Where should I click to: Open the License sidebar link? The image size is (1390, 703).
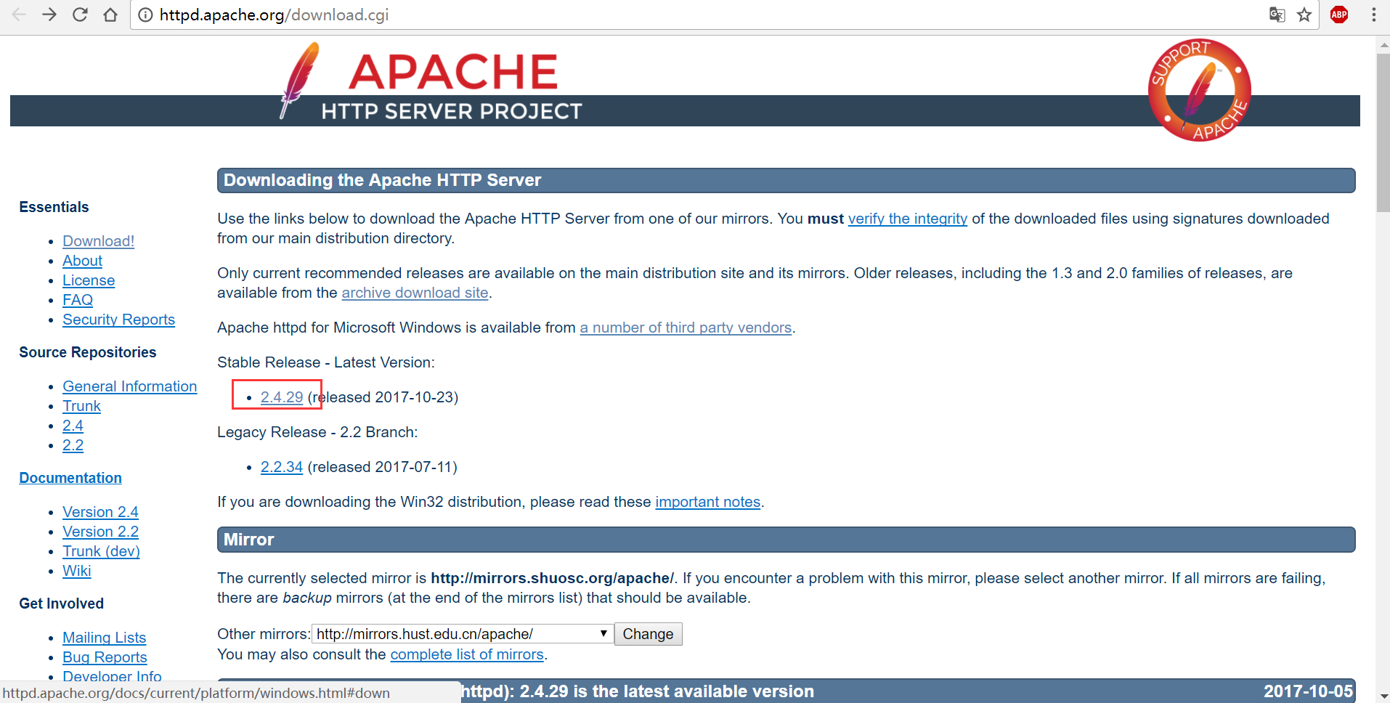(89, 280)
